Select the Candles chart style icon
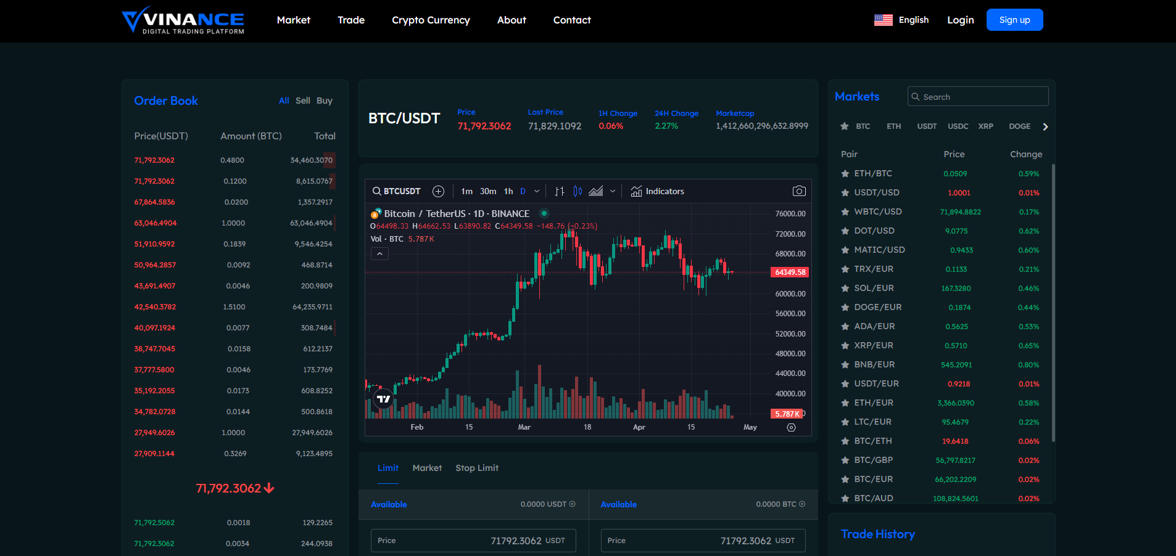This screenshot has height=556, width=1176. pos(578,191)
